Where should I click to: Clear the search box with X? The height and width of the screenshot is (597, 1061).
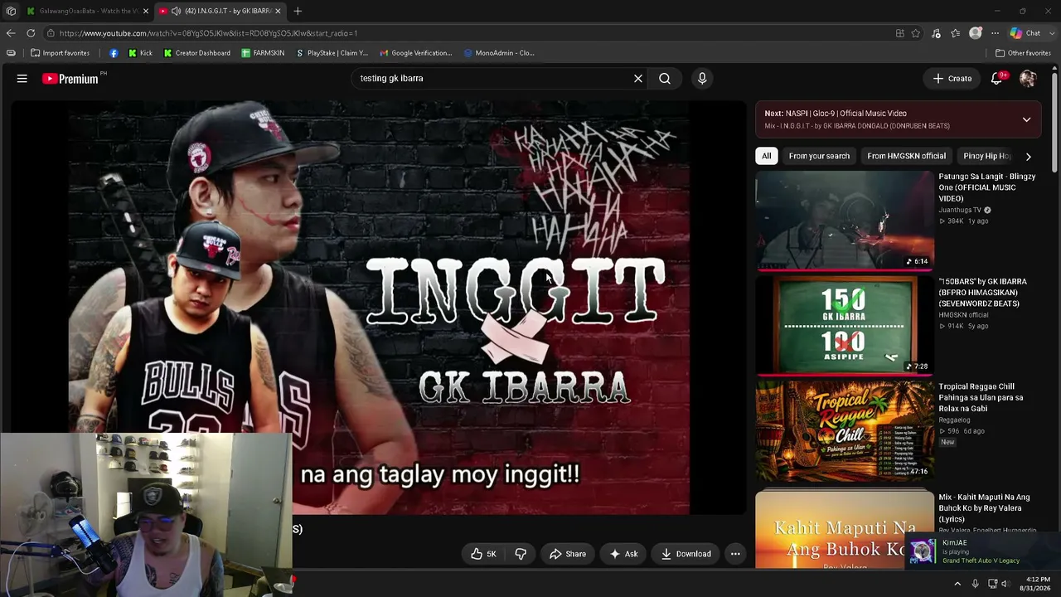(638, 79)
